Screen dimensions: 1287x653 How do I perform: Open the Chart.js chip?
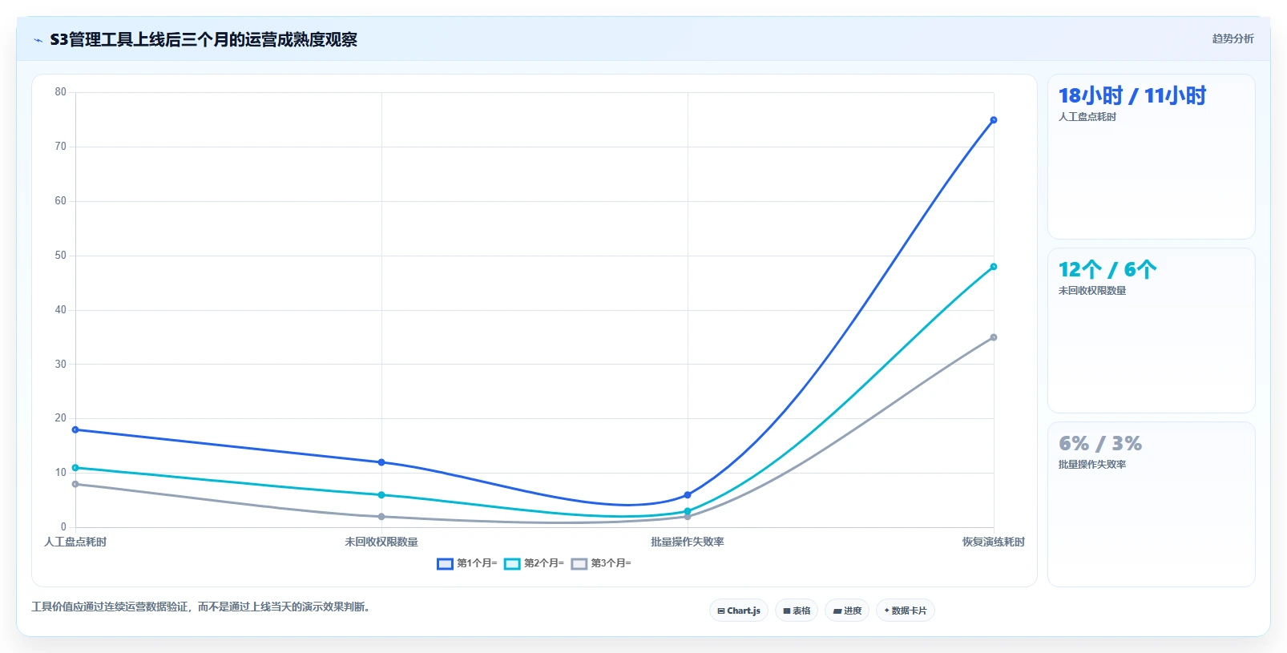[x=739, y=611]
